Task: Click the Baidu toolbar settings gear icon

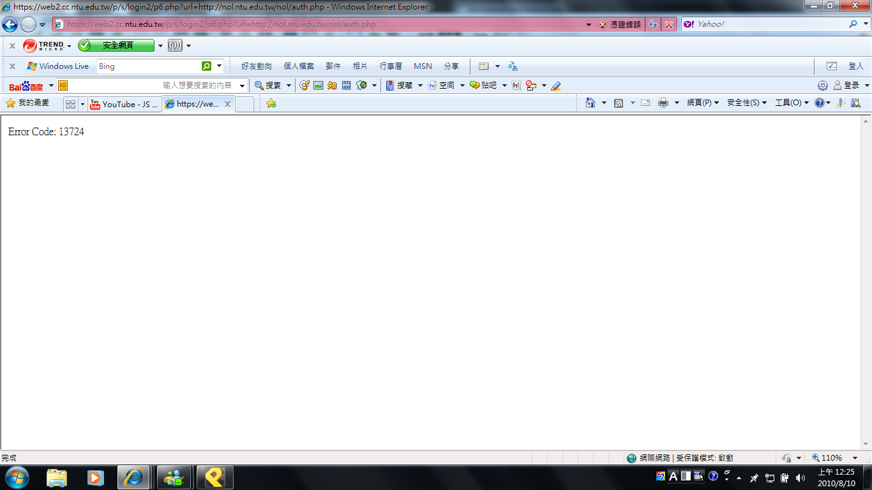Action: 823,85
